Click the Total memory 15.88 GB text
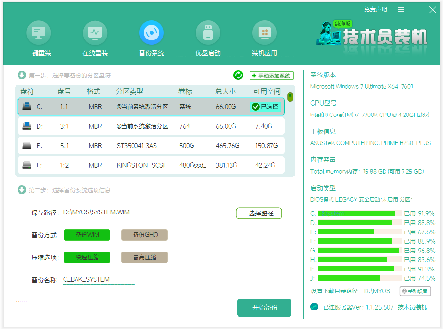 click(x=367, y=171)
